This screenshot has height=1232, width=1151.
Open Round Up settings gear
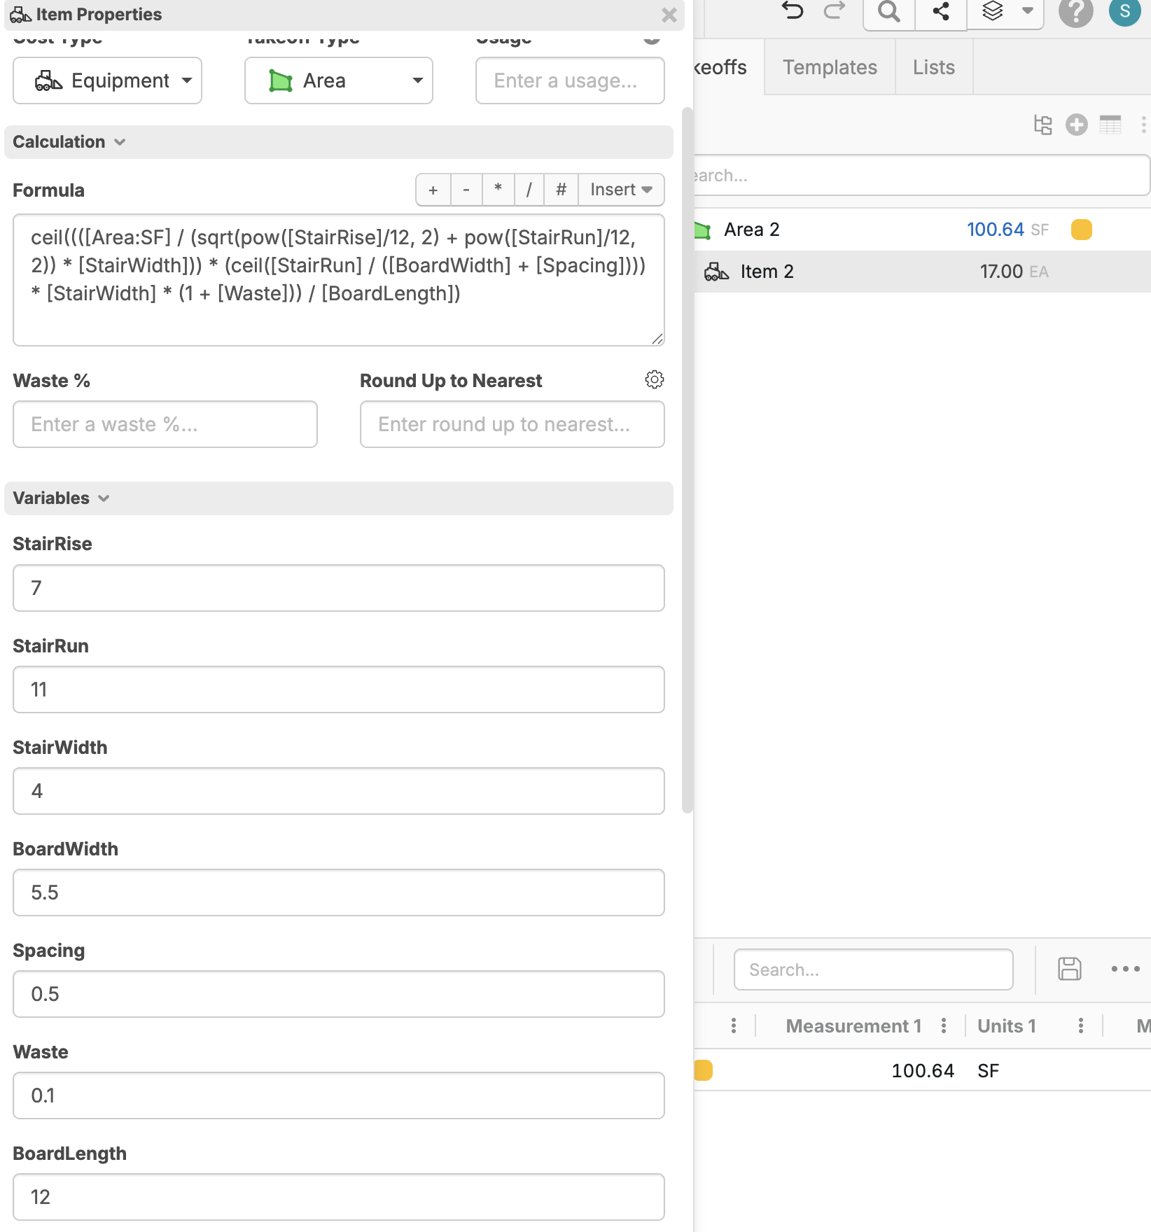[654, 380]
